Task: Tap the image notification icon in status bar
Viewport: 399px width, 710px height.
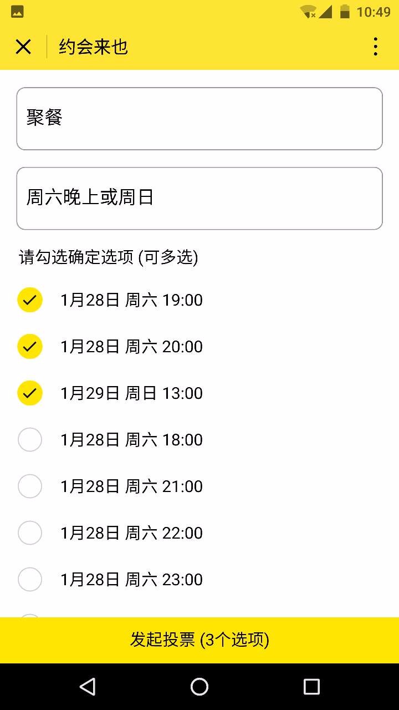Action: click(17, 12)
